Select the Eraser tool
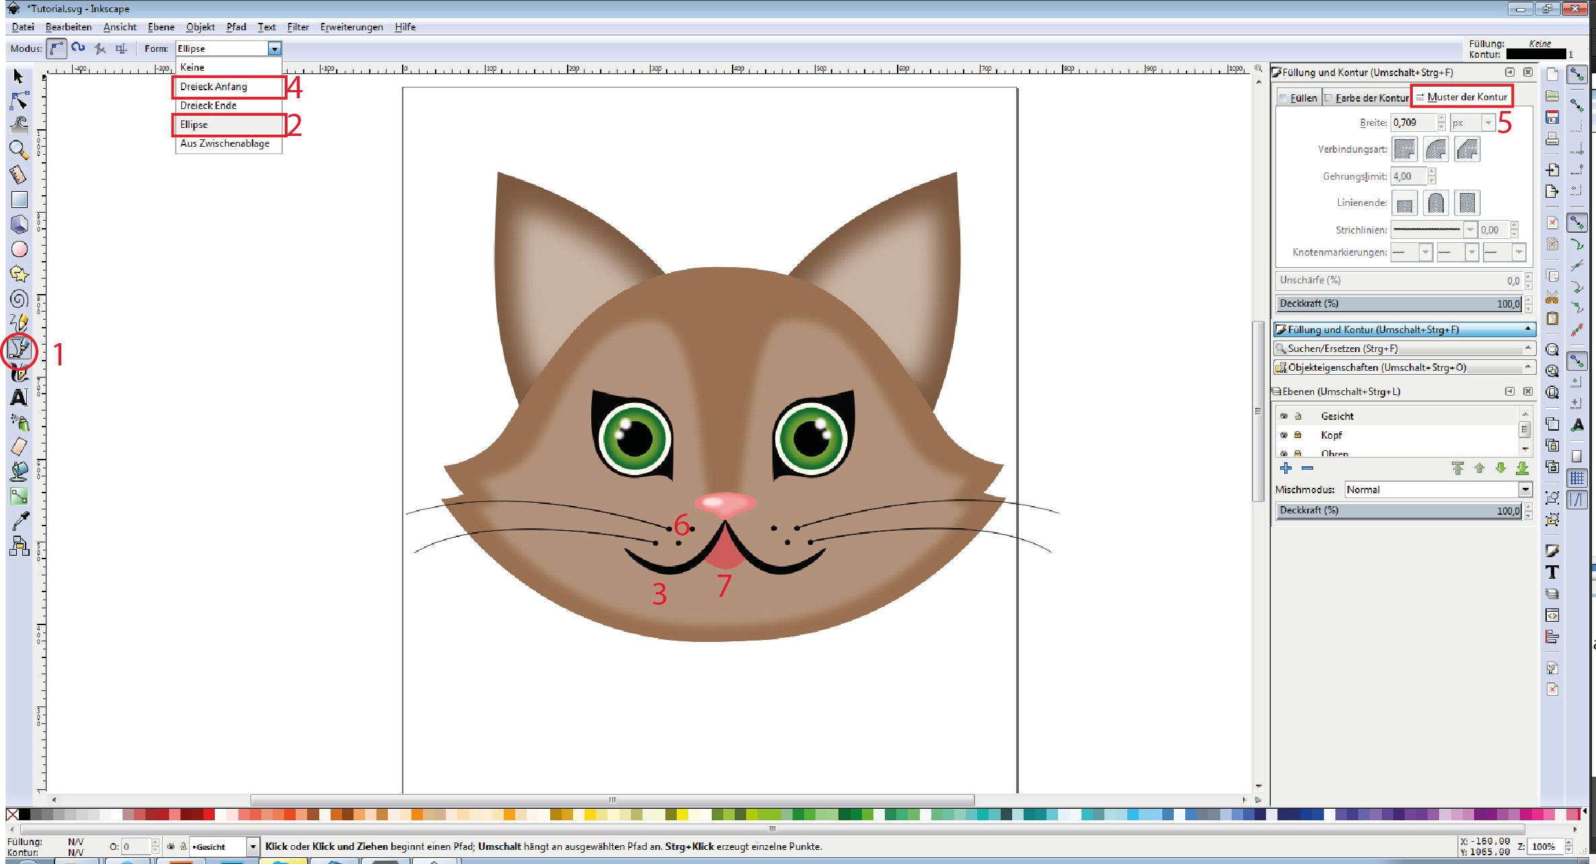 19,446
